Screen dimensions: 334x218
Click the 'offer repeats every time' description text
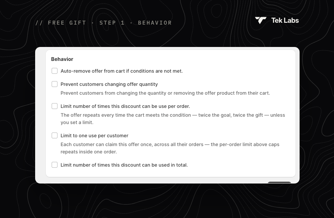[173, 119]
